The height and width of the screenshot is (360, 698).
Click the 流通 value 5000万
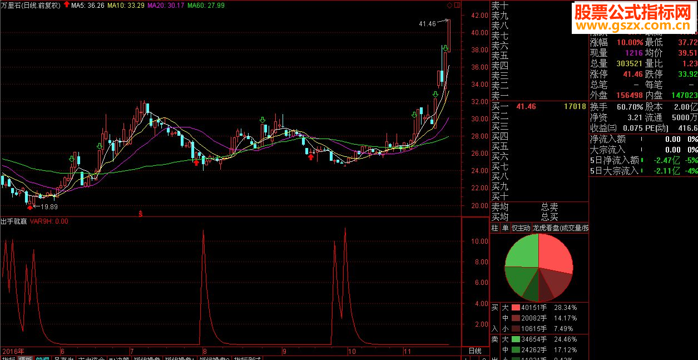(685, 117)
